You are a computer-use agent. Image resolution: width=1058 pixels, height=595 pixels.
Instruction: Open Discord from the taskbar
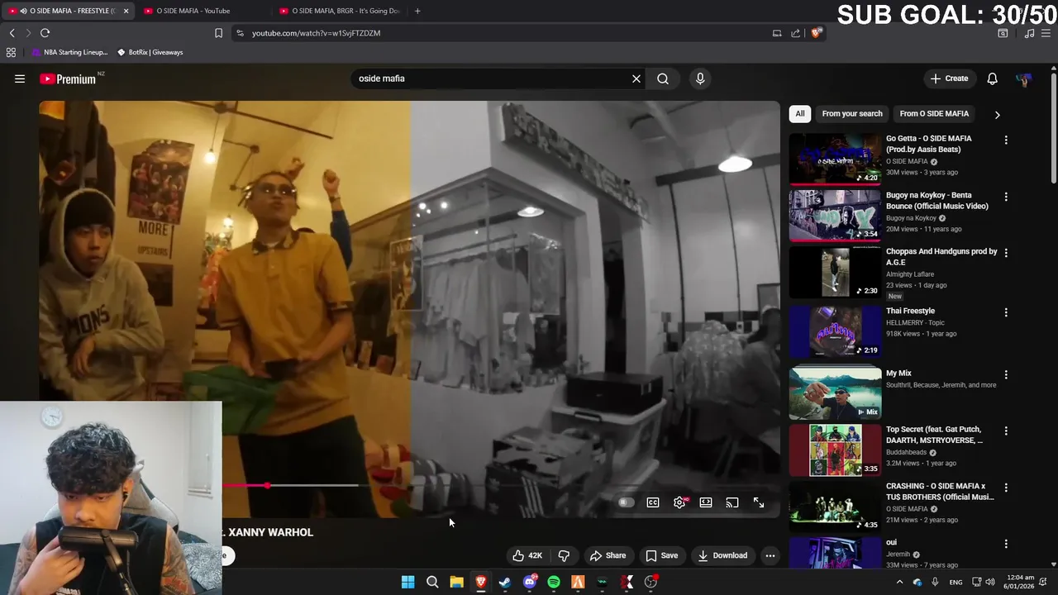pos(530,582)
